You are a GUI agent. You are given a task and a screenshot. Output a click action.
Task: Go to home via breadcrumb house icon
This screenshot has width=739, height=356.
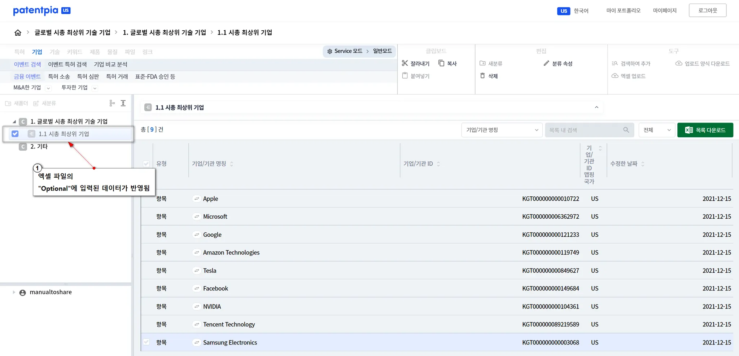click(18, 33)
